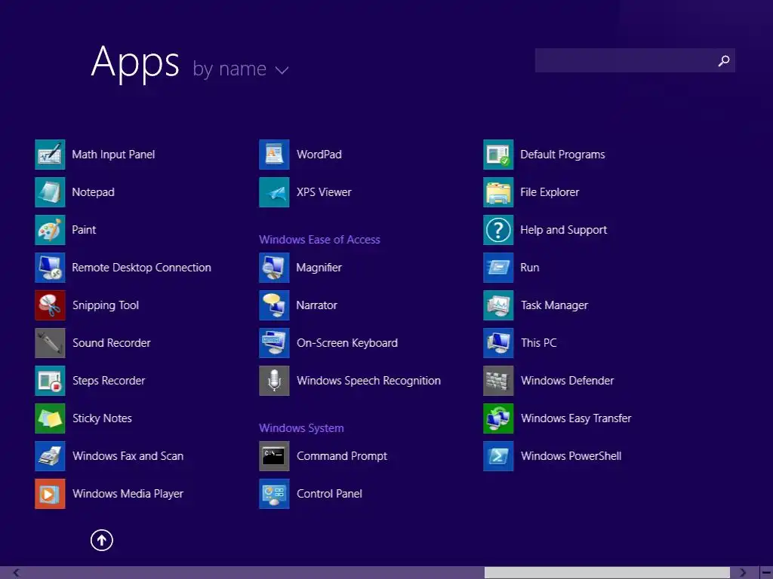Image resolution: width=773 pixels, height=579 pixels.
Task: Click the magnifier search button
Action: (723, 60)
